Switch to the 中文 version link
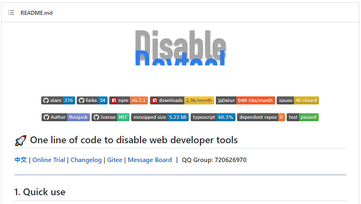Viewport: 361px width, 204px height. (x=21, y=160)
